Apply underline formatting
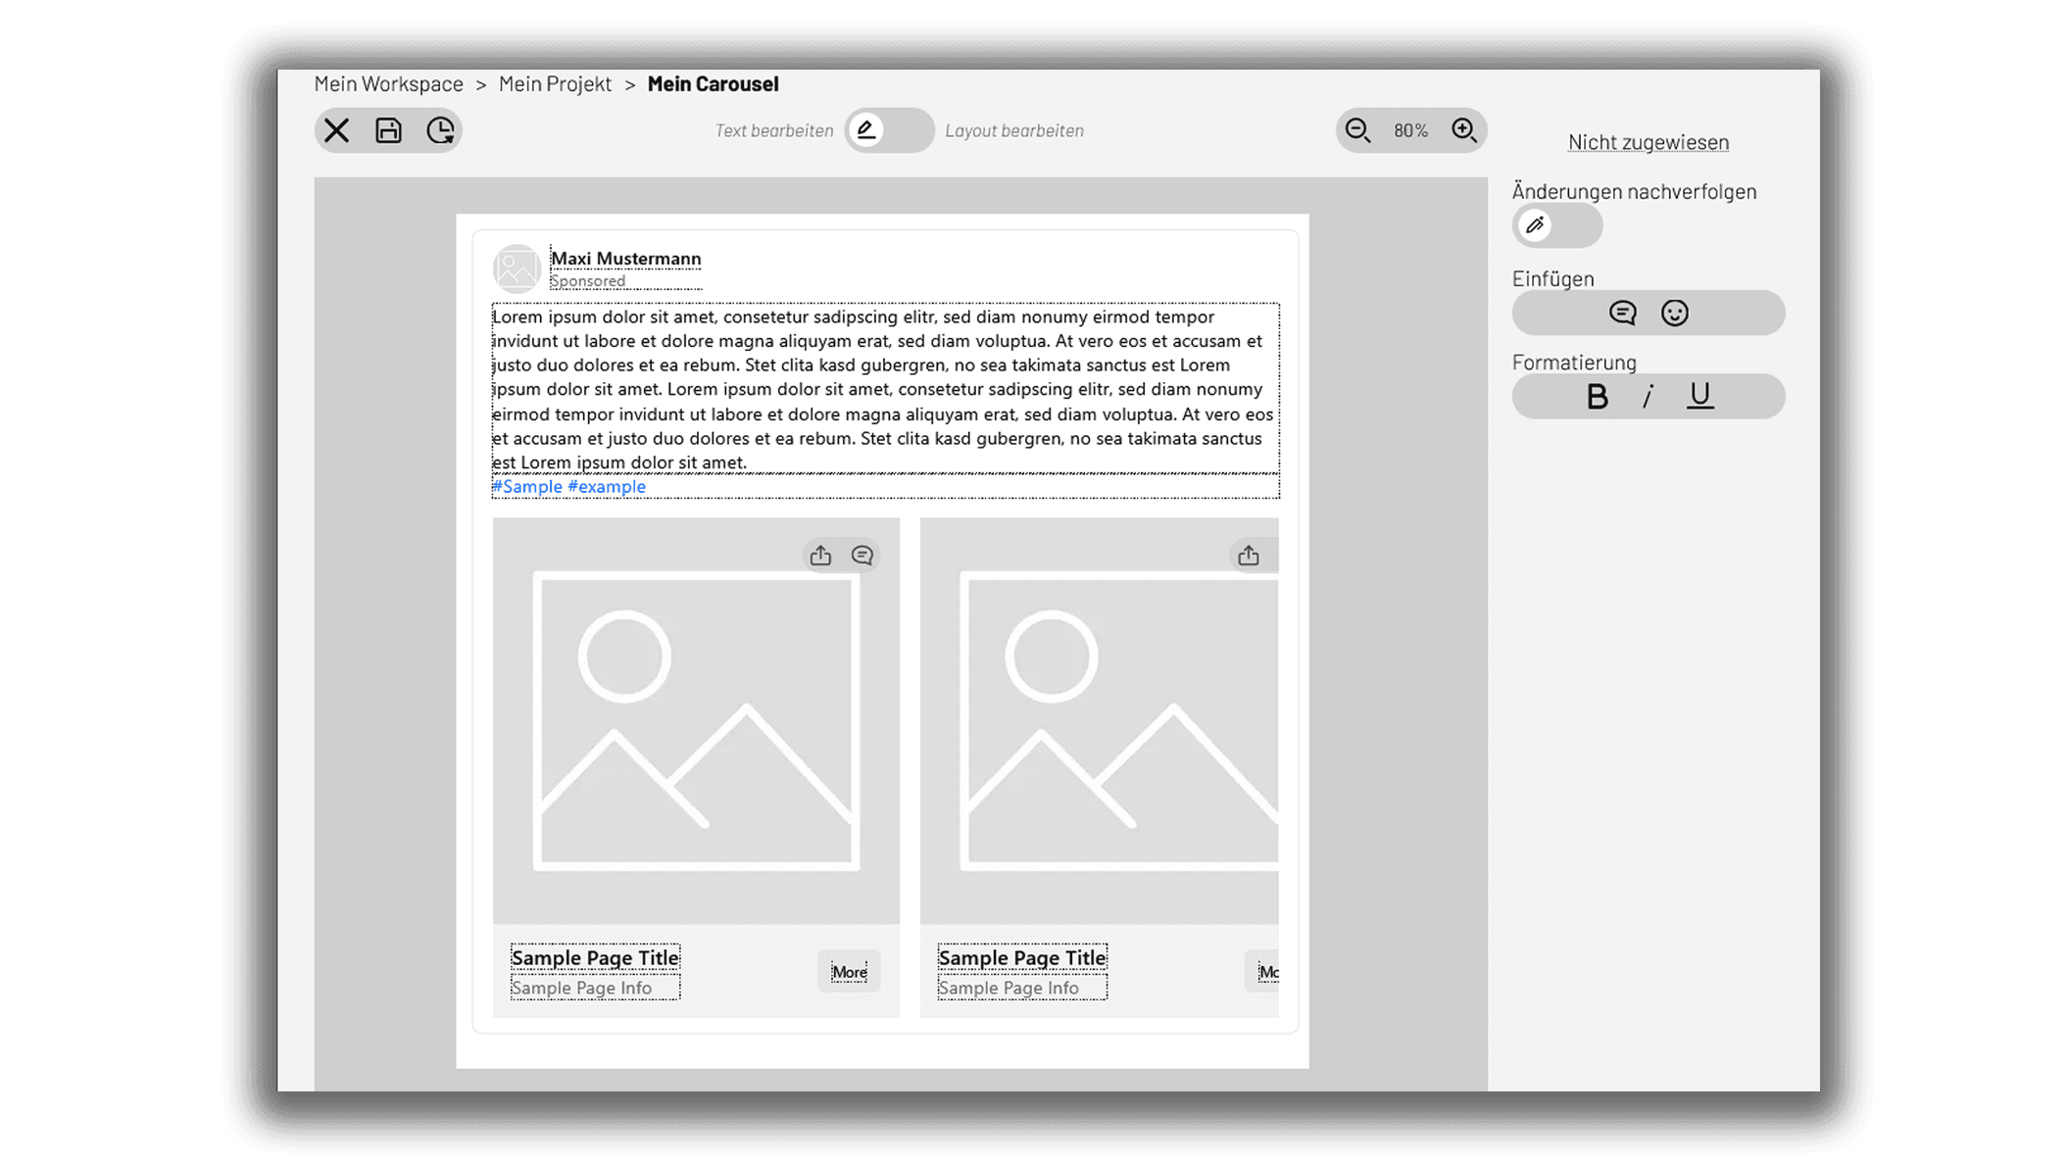2068x1161 pixels. [1699, 396]
